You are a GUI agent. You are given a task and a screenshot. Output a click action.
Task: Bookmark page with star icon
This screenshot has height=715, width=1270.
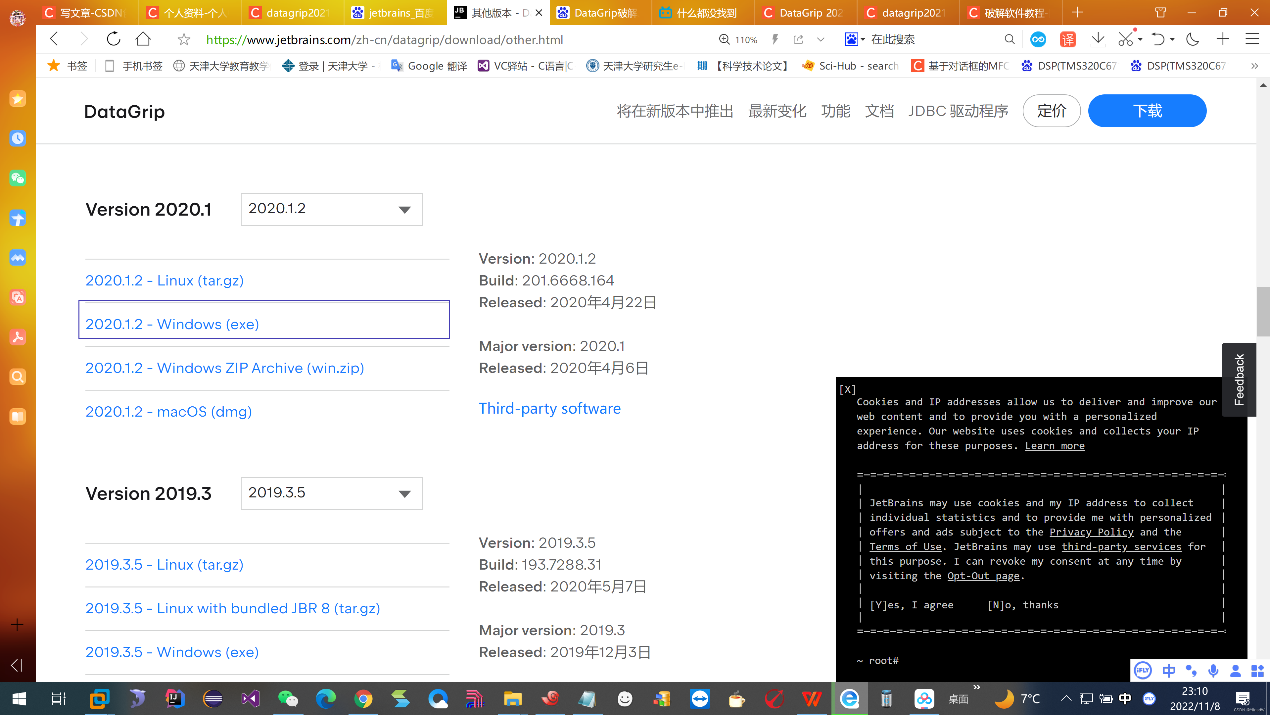(x=184, y=39)
